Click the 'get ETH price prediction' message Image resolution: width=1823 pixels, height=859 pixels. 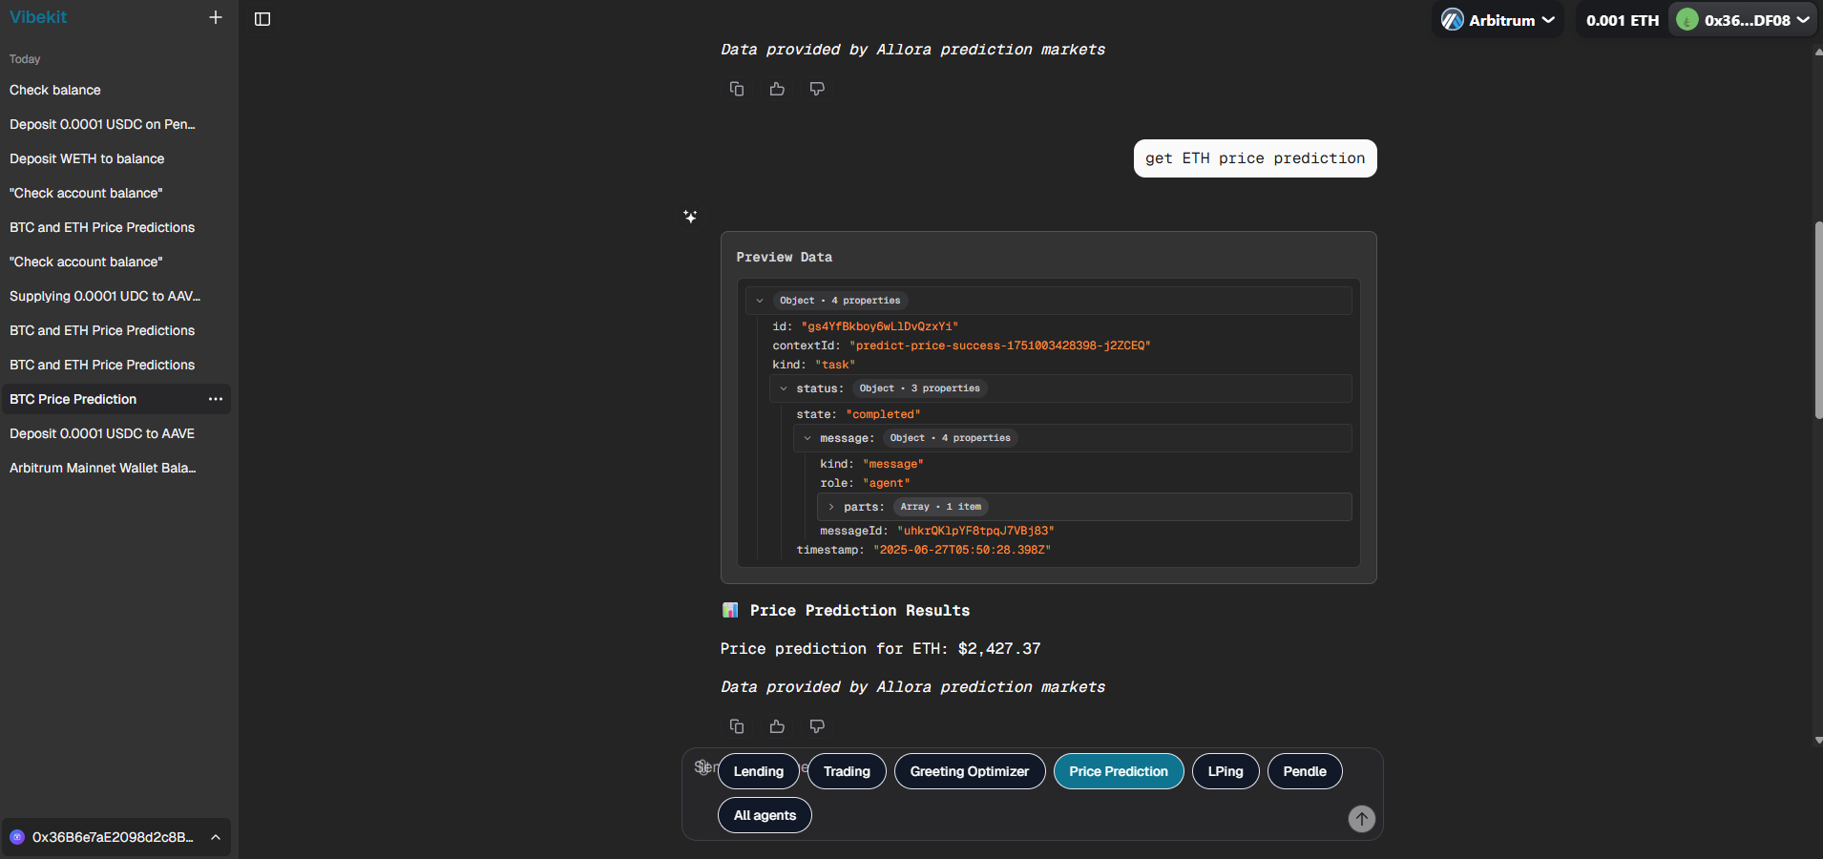click(x=1255, y=158)
